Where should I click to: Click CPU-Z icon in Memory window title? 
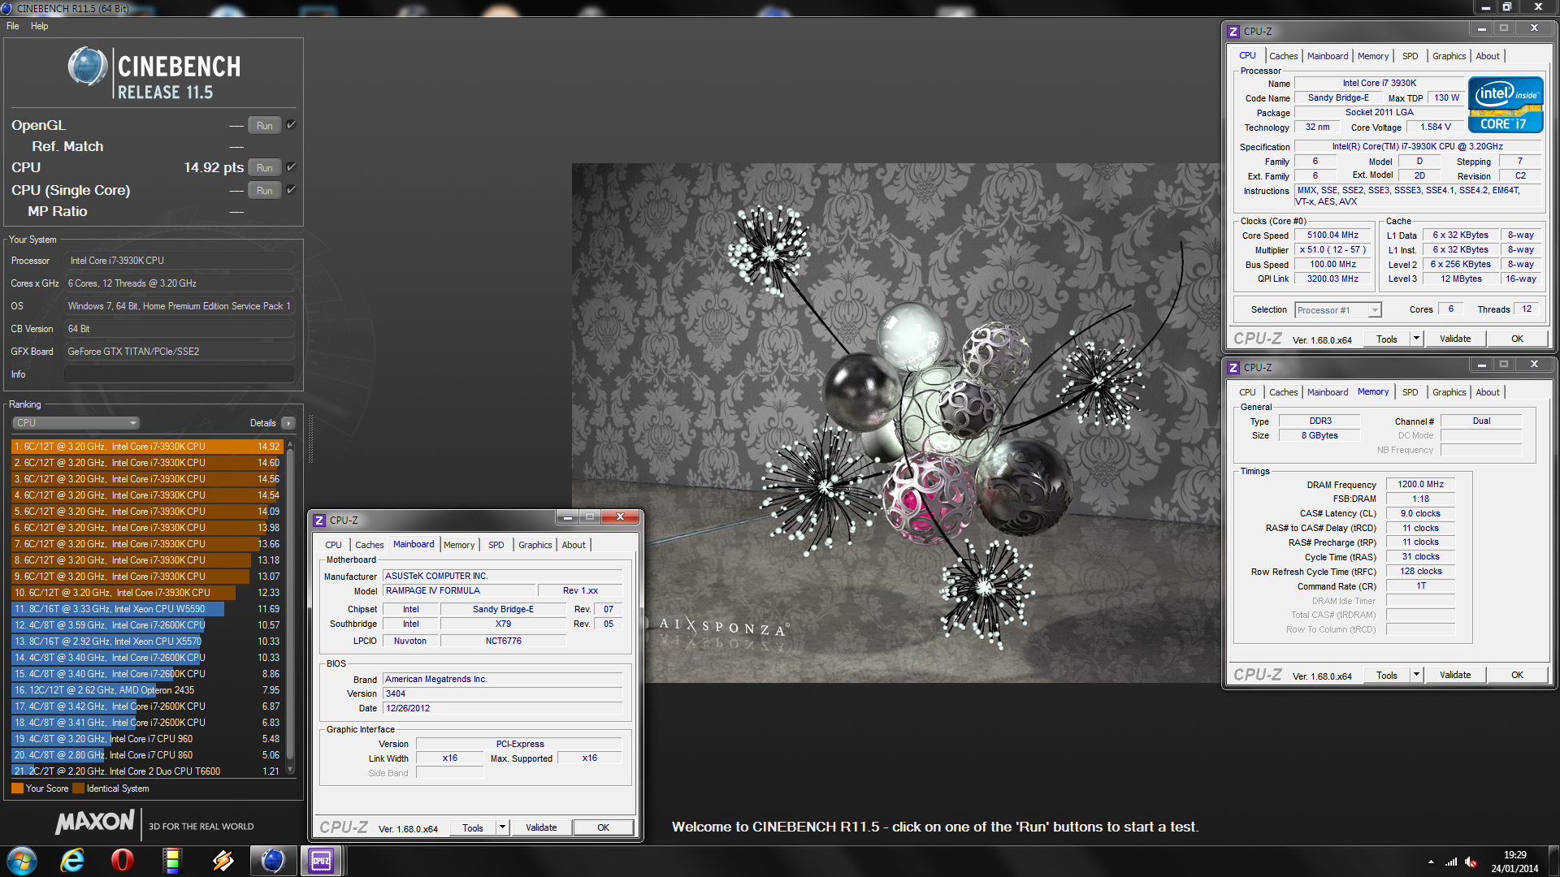pos(1233,368)
